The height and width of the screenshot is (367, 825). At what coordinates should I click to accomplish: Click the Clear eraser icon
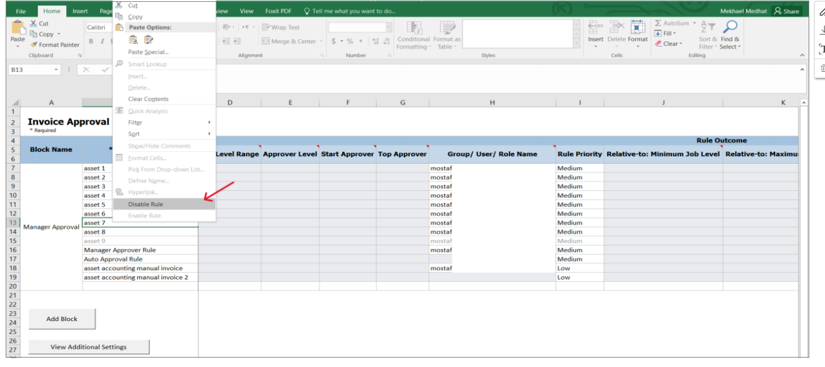point(659,43)
